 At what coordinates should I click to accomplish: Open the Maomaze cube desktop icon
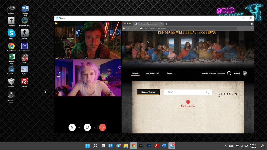tap(11, 83)
